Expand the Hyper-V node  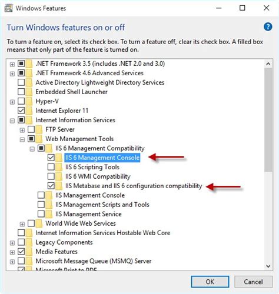tap(12, 102)
